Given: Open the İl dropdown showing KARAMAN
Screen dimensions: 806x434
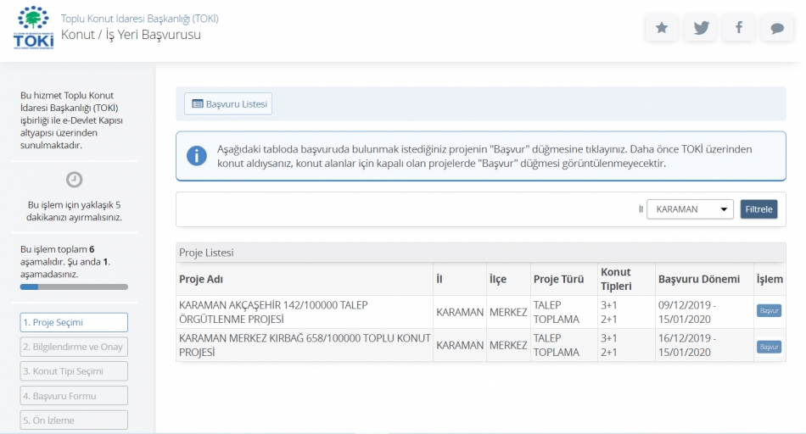Looking at the screenshot, I should 690,209.
